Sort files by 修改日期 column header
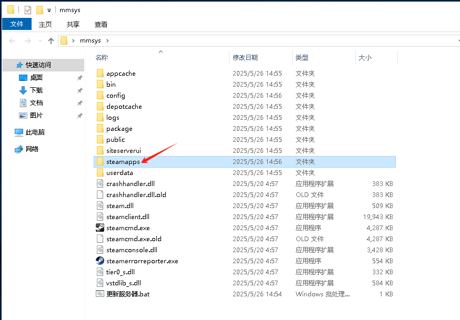The height and width of the screenshot is (320, 460). point(245,58)
